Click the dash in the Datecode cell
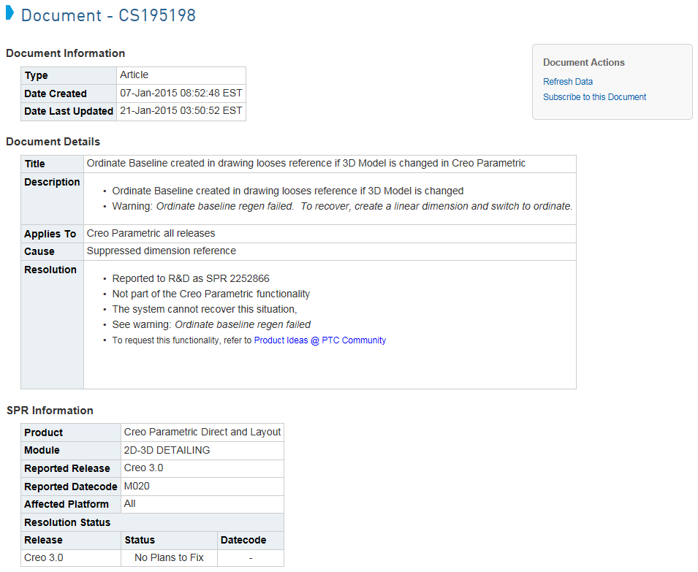698x572 pixels. point(251,558)
